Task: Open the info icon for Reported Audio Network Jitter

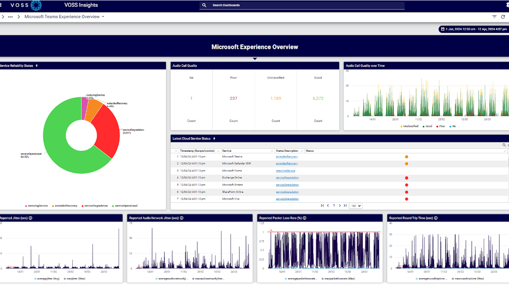Action: [182, 218]
